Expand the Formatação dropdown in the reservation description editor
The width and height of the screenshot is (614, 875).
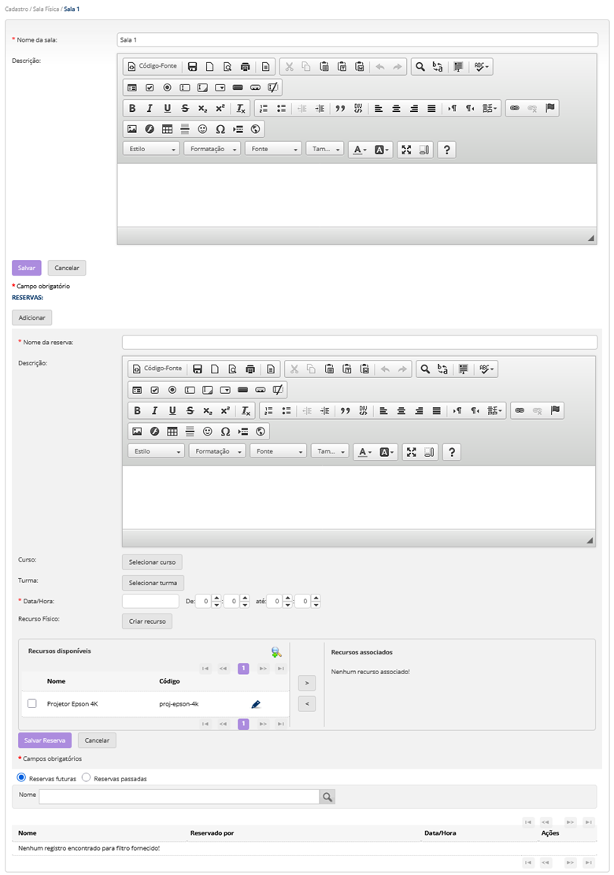tap(216, 452)
